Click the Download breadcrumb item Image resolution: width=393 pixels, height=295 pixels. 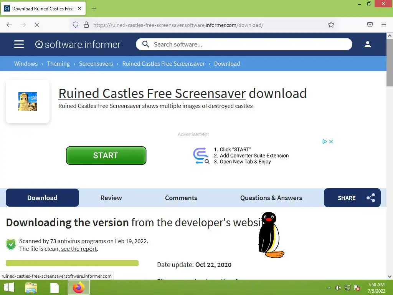[x=227, y=63]
